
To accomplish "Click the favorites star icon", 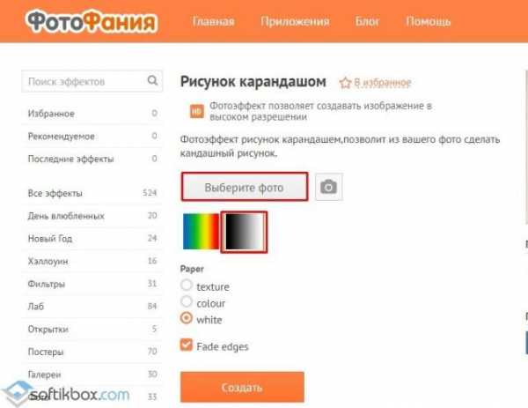I will (x=345, y=83).
